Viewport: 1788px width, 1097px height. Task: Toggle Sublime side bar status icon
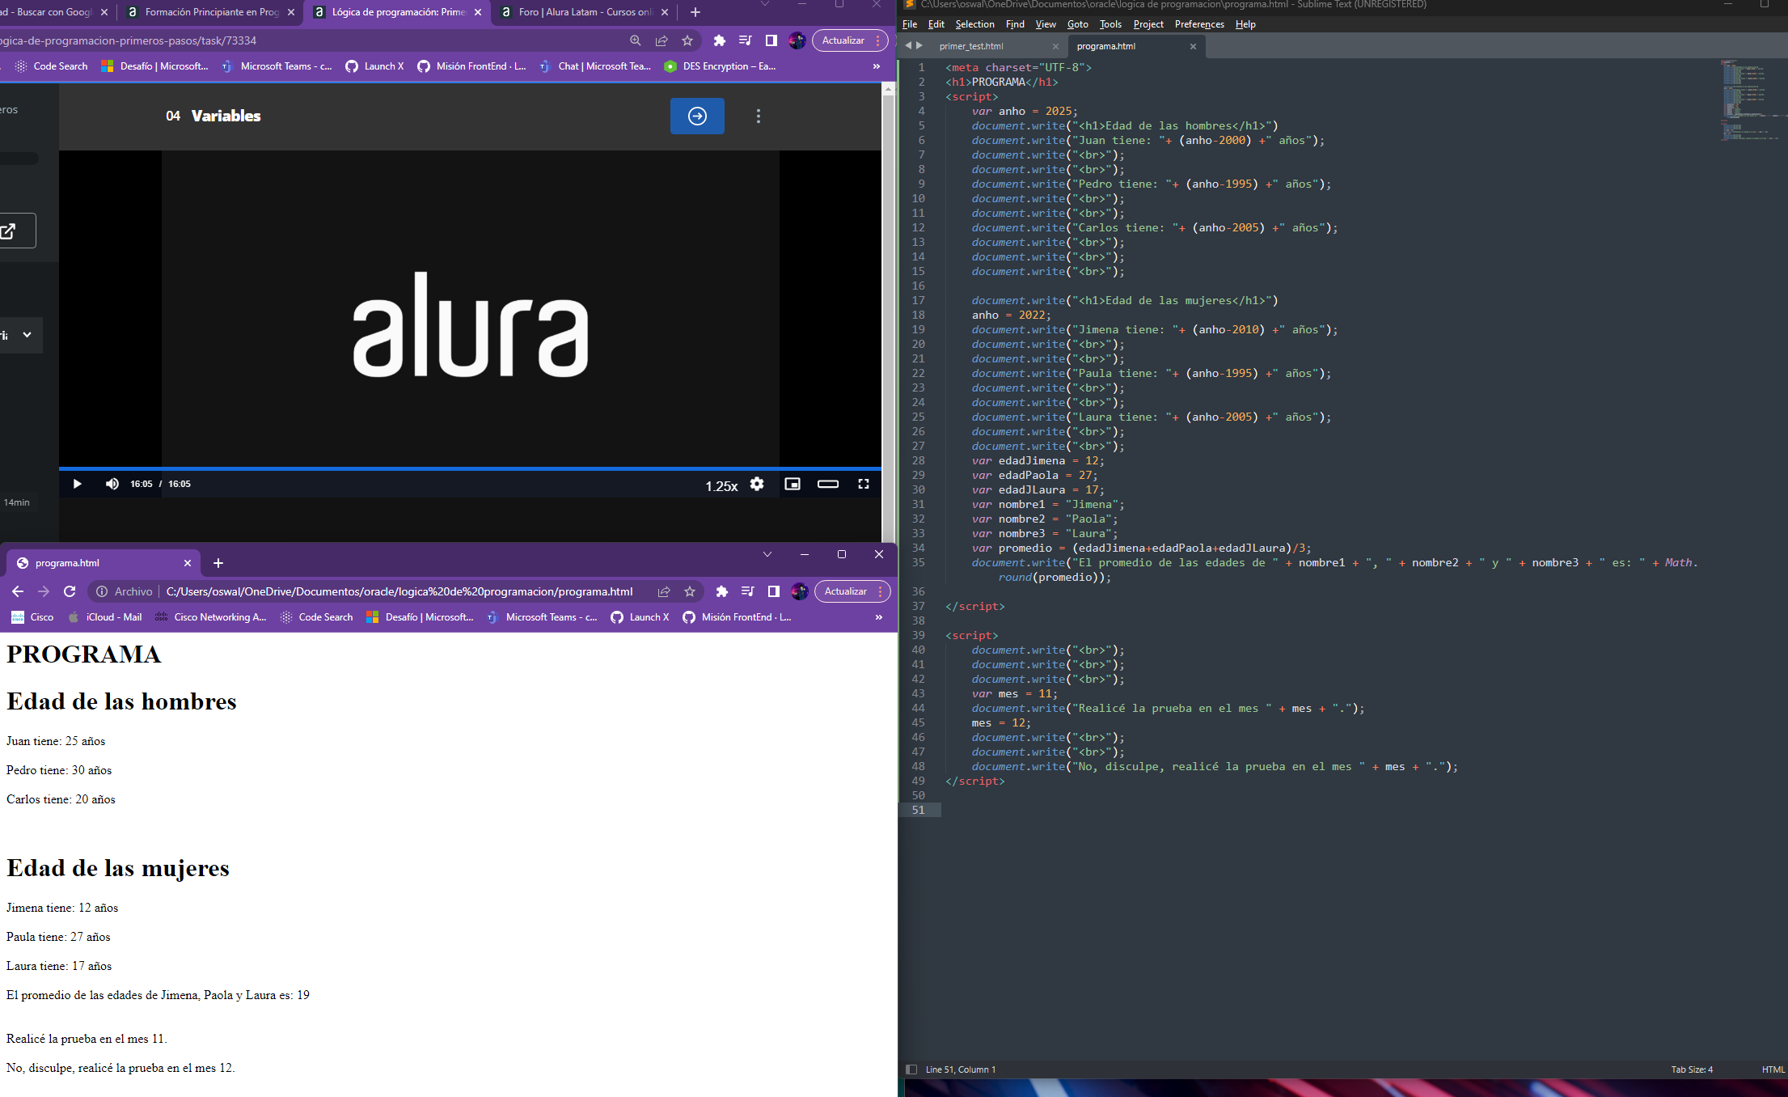click(911, 1069)
